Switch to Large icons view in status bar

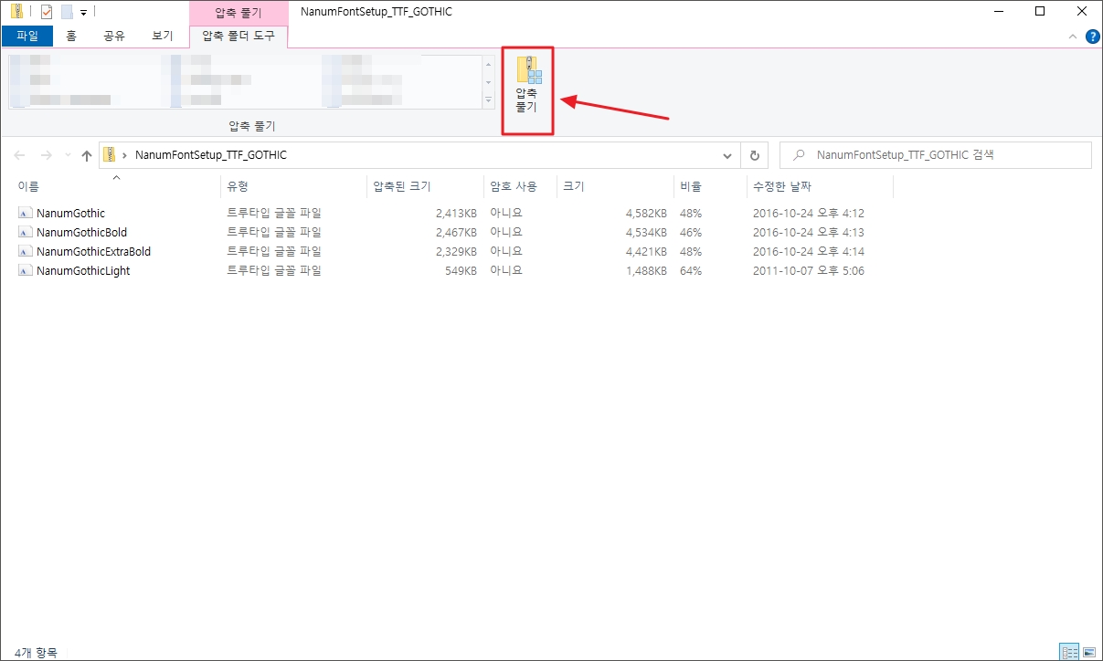tap(1088, 652)
